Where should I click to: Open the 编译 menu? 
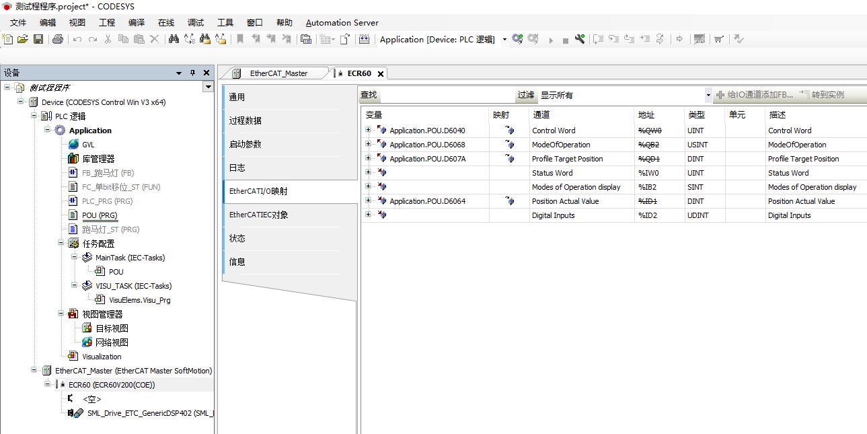[137, 22]
